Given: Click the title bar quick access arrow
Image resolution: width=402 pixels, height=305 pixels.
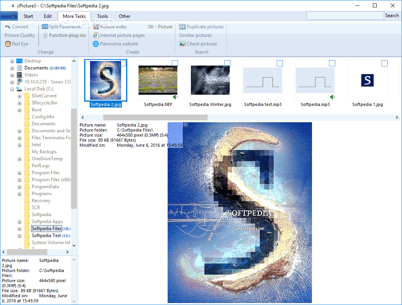Looking at the screenshot, I should (x=13, y=6).
